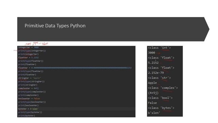
Task: Select the lone "b'xlen'" line in the output panel
Action: pyautogui.click(x=154, y=113)
